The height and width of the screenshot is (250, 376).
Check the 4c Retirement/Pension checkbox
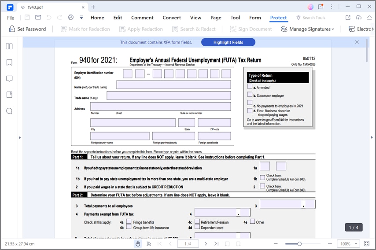(197, 221)
